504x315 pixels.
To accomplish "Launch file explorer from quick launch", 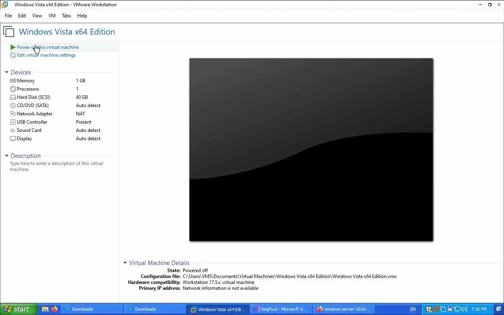I will pos(45,309).
